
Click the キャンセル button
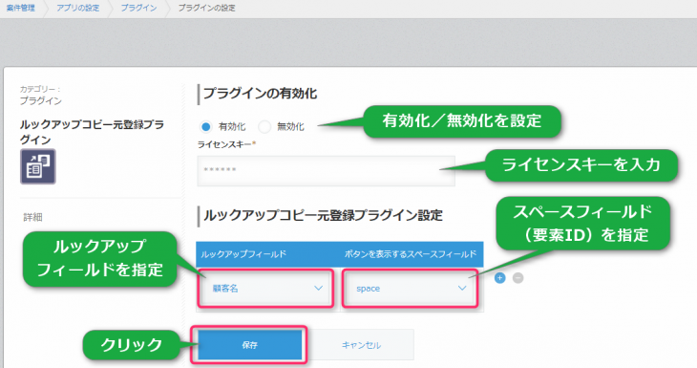tap(361, 345)
